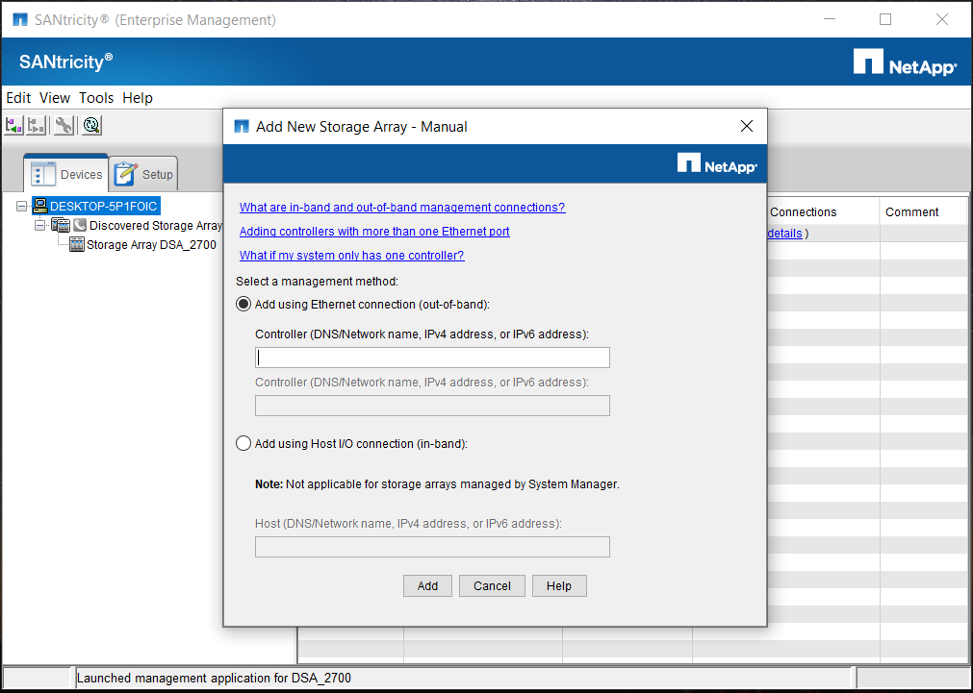The image size is (973, 693).
Task: Click the Storage Array DSA_2700 icon
Action: [x=77, y=245]
